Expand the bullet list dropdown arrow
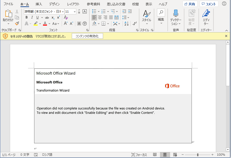The height and width of the screenshot is (158, 231). tap(99, 11)
